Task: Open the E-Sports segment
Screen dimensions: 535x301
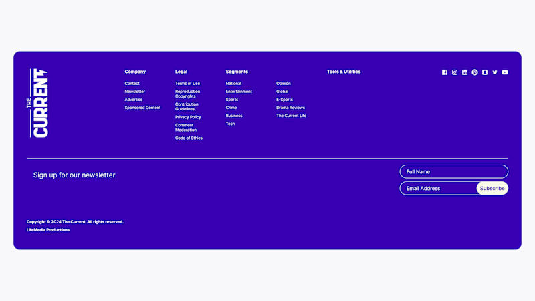Action: 285,100
